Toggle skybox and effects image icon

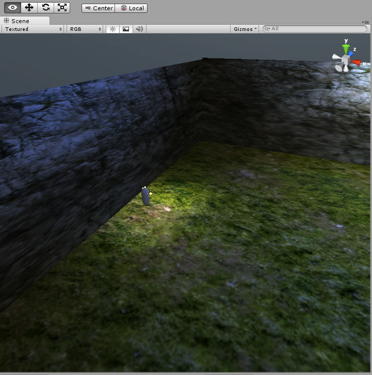[126, 29]
